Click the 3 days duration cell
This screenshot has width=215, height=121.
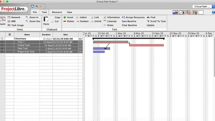46,52
